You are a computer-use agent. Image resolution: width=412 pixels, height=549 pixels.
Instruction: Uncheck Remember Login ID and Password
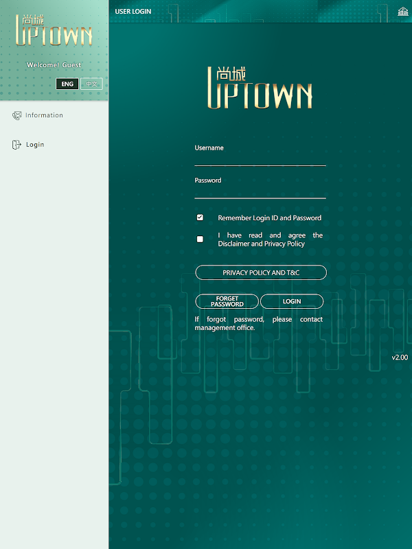pyautogui.click(x=200, y=218)
